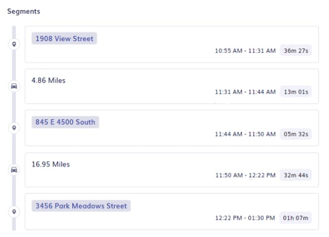Select the 01h 07m duration badge
Screen dimensions: 329x237
coord(296,218)
